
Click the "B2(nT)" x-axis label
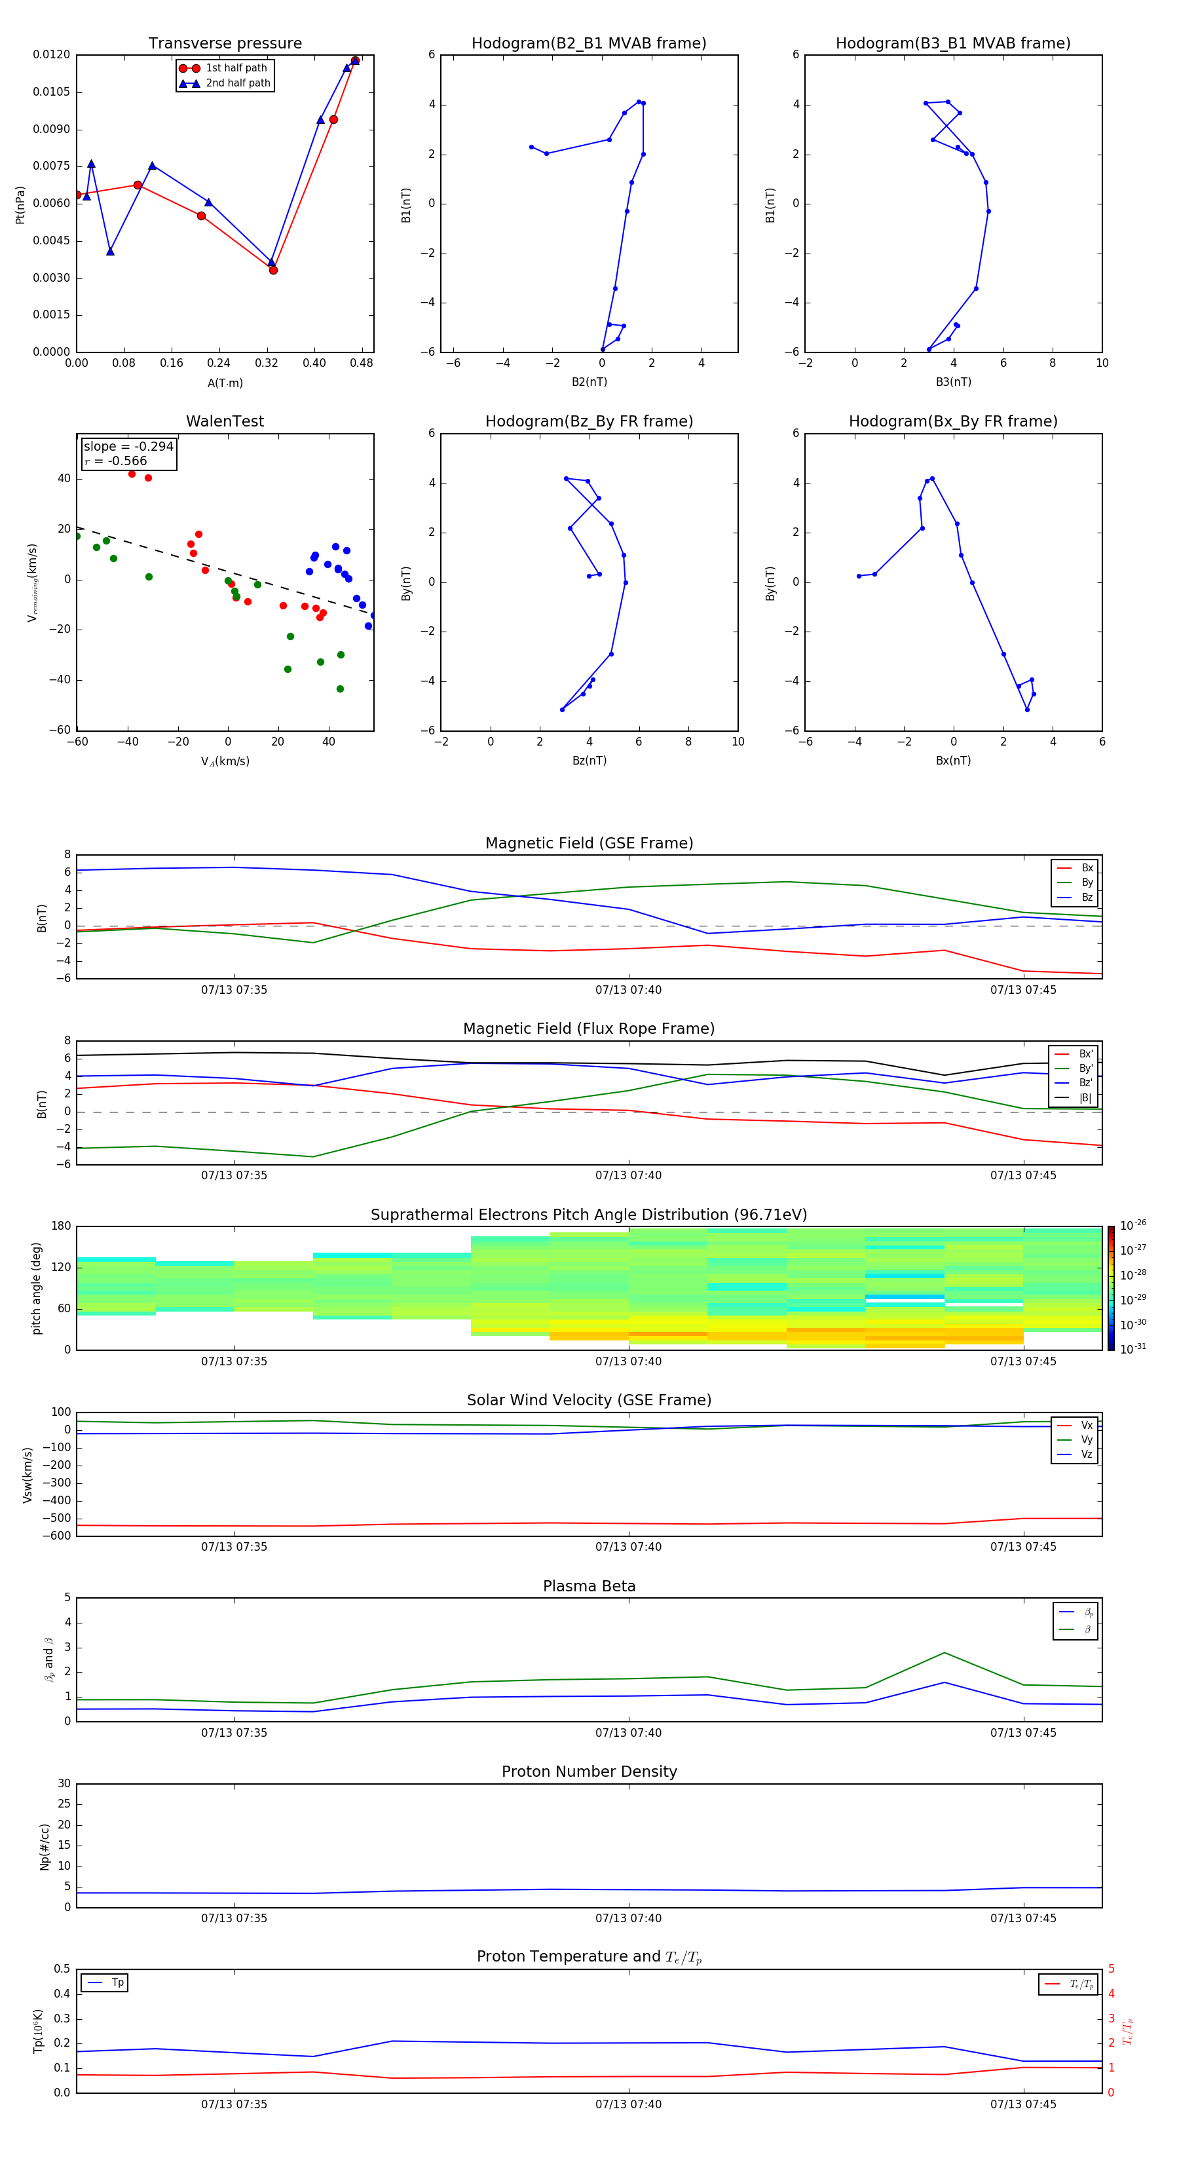(x=589, y=382)
